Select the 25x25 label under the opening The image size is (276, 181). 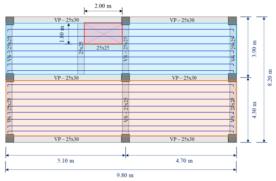[103, 48]
